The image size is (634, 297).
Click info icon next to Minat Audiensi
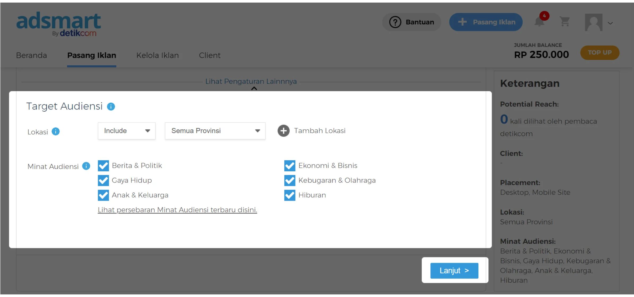(86, 166)
